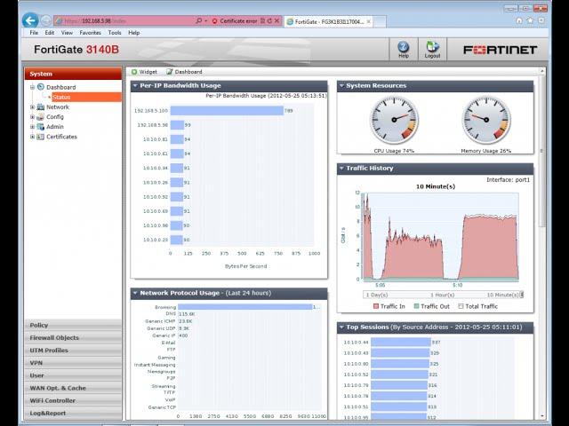Click the Certificates tree node icon
The width and height of the screenshot is (569, 426).
41,137
